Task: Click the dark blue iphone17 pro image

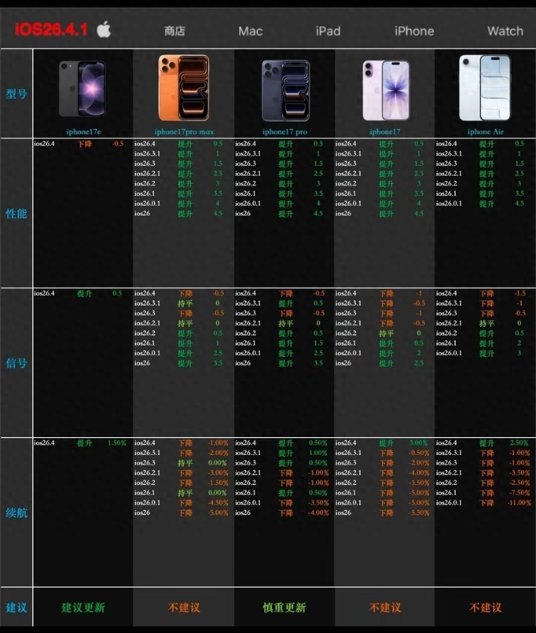Action: pos(285,90)
